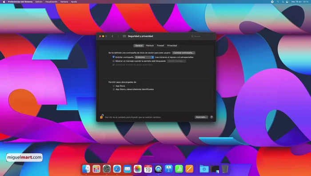Open Control Center in the menu bar
Viewport: 311px width, 176px height.
point(287,2)
